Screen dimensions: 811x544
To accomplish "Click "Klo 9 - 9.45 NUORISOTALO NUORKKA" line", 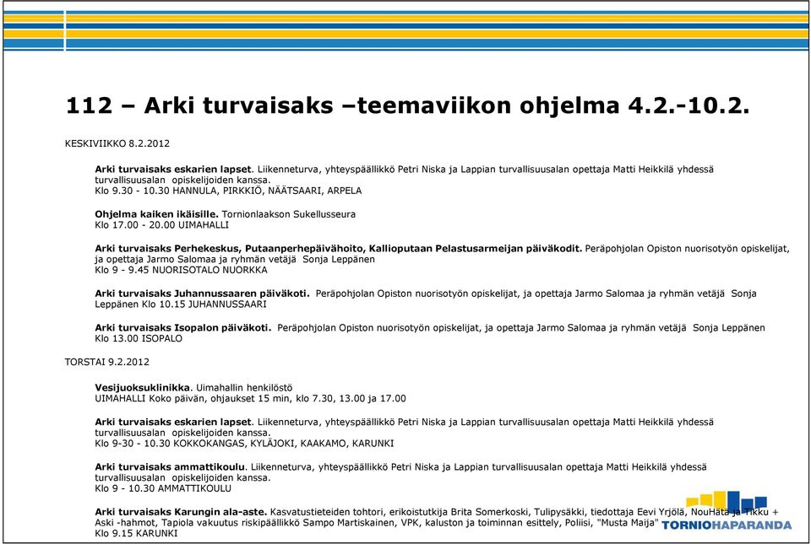I will 181,270.
